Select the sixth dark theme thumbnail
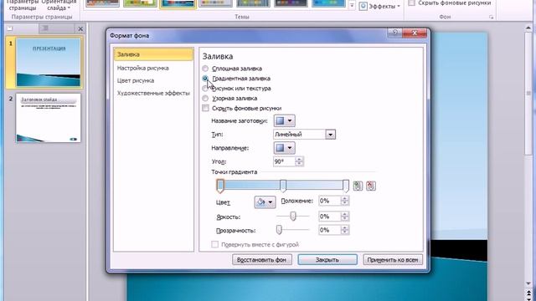Screen dimensions: 536x301 (x=291, y=3)
